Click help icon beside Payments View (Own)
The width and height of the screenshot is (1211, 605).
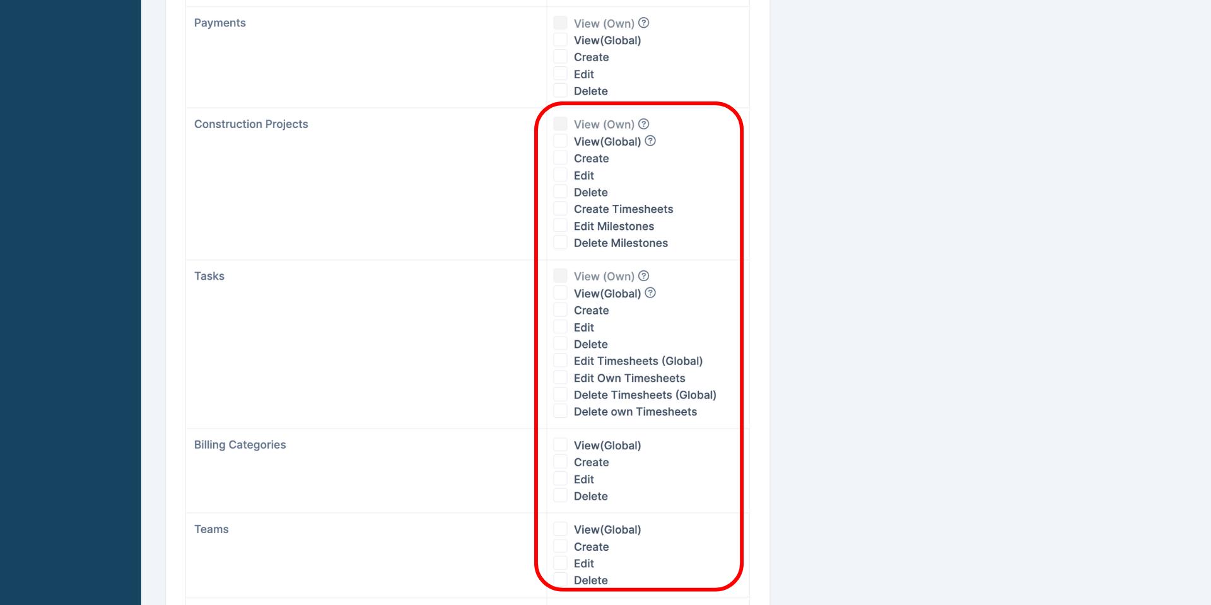[643, 23]
